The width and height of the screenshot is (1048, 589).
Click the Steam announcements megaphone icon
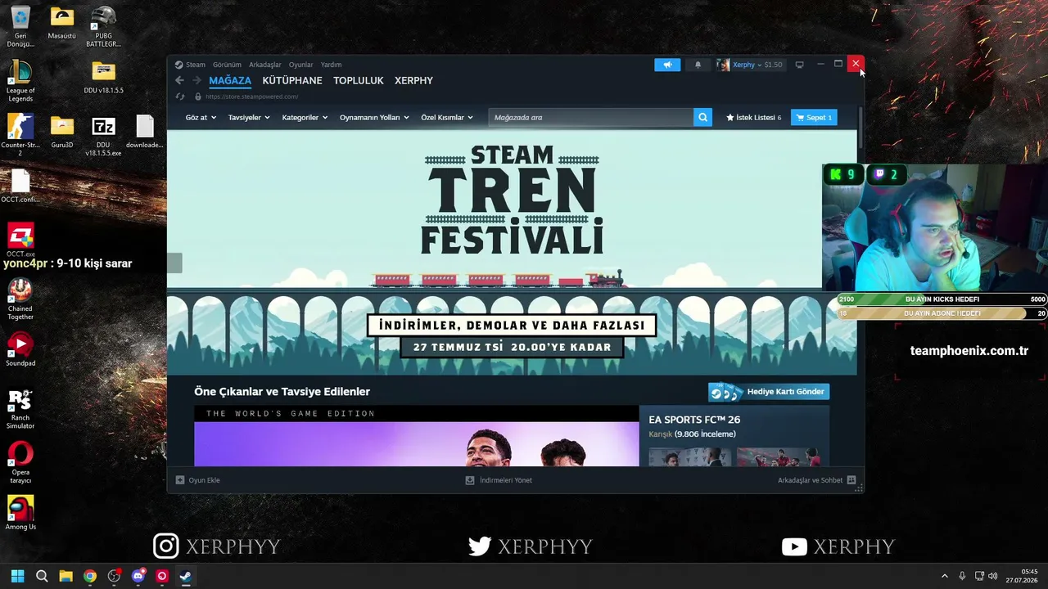click(667, 65)
